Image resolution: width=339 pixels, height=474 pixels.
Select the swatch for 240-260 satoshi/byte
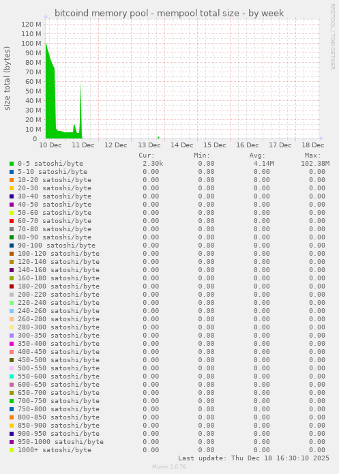[x=12, y=311]
